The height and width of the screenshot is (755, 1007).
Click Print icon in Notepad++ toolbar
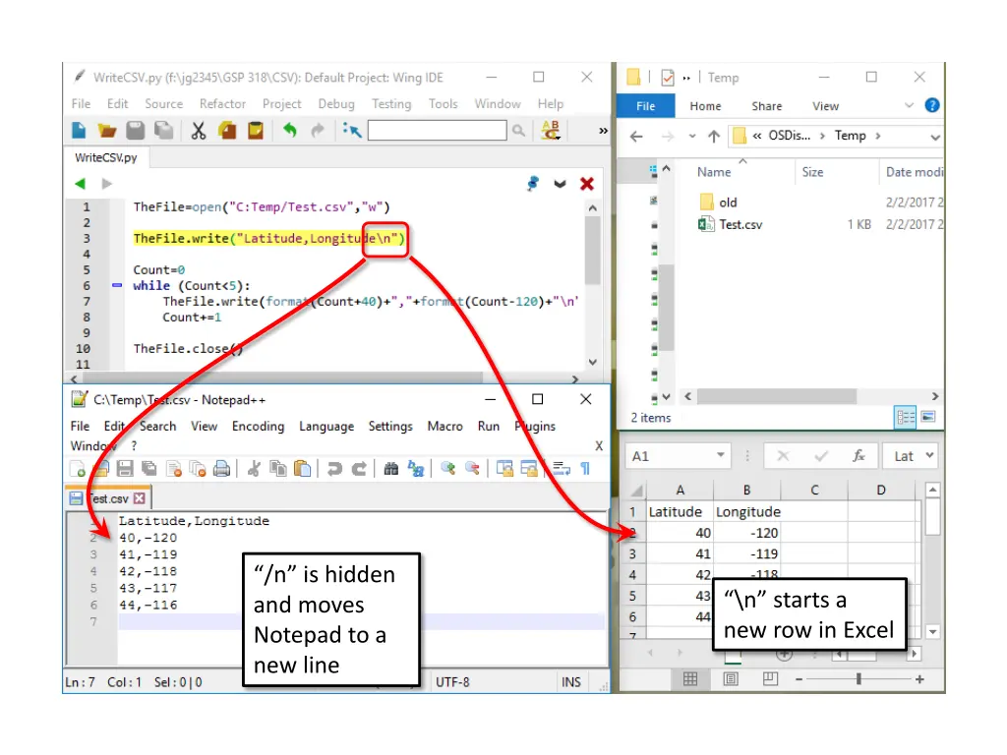pos(221,469)
